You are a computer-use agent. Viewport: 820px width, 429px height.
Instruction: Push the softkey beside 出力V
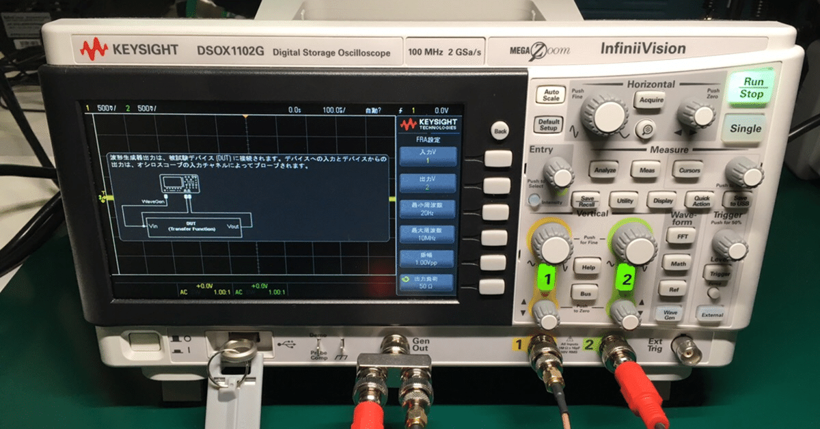click(x=498, y=185)
